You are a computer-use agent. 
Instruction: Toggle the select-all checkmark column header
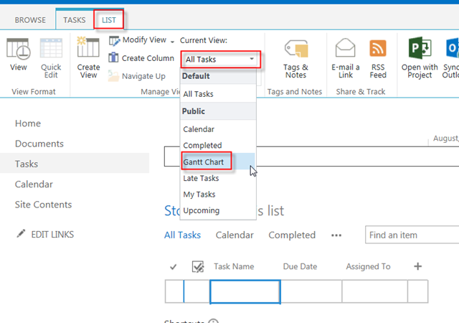click(174, 267)
